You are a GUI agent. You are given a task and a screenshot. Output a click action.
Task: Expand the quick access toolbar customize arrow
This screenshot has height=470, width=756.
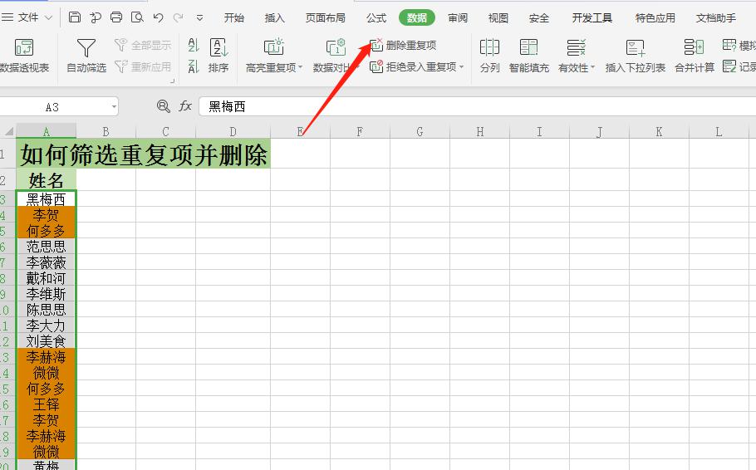tap(199, 17)
